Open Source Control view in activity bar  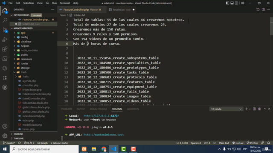point(5,30)
